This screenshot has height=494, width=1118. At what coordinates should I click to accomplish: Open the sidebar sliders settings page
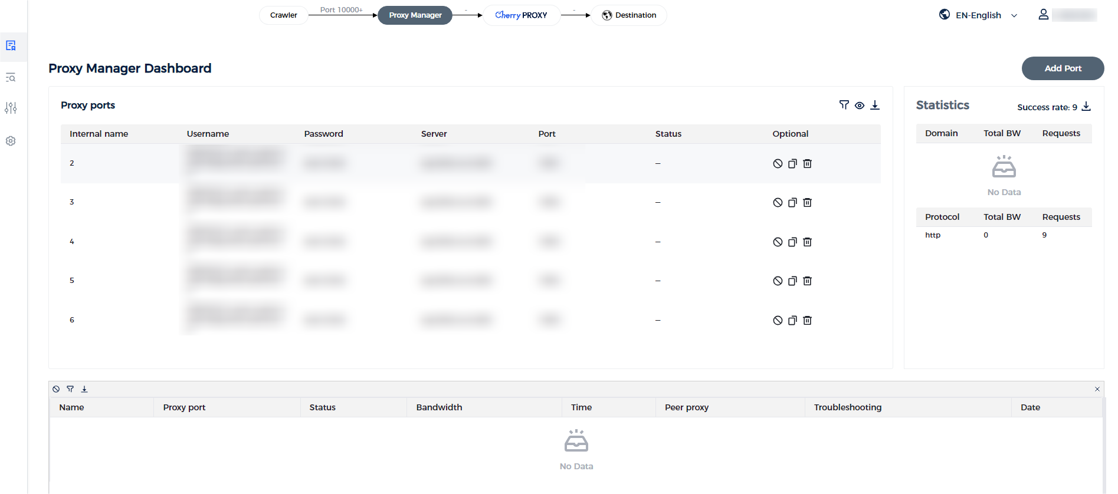pos(11,108)
